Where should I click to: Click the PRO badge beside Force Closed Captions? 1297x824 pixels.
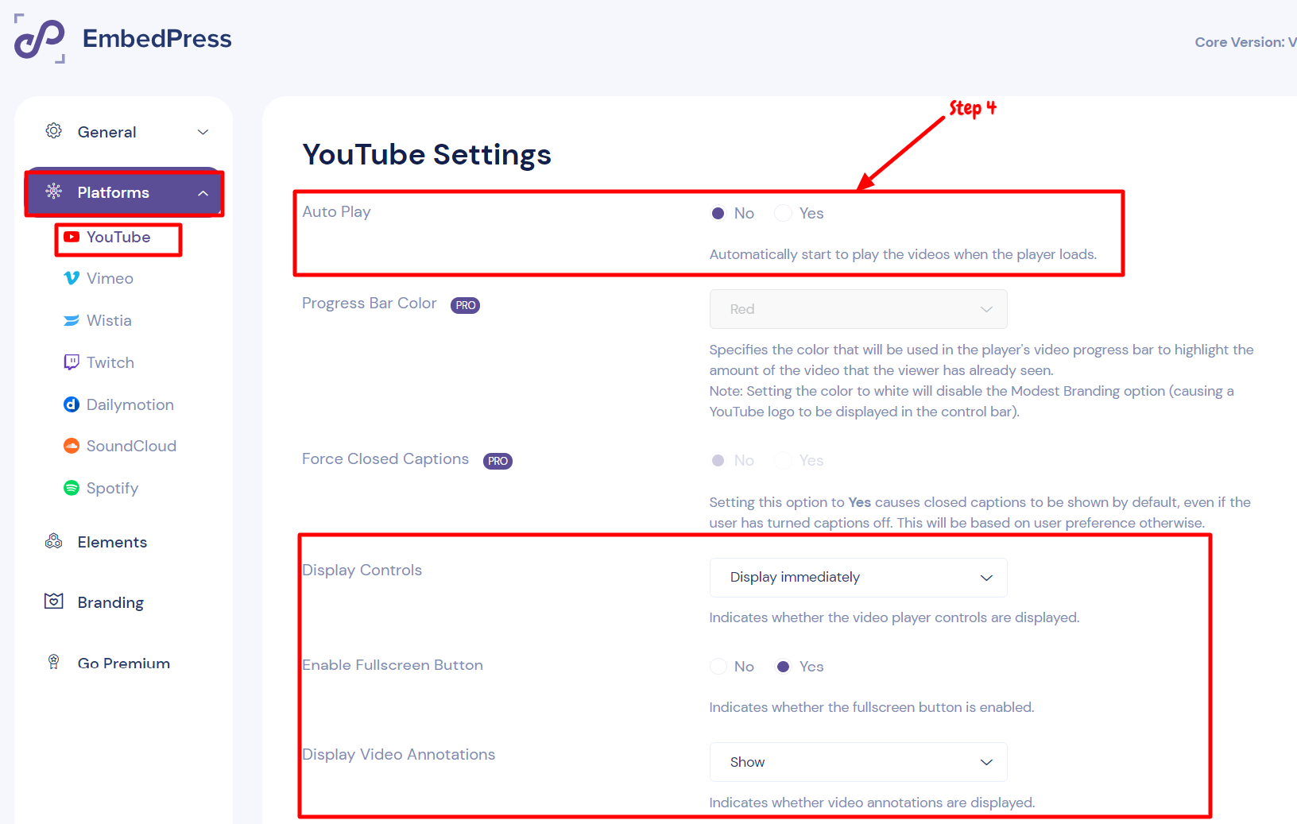pos(498,461)
